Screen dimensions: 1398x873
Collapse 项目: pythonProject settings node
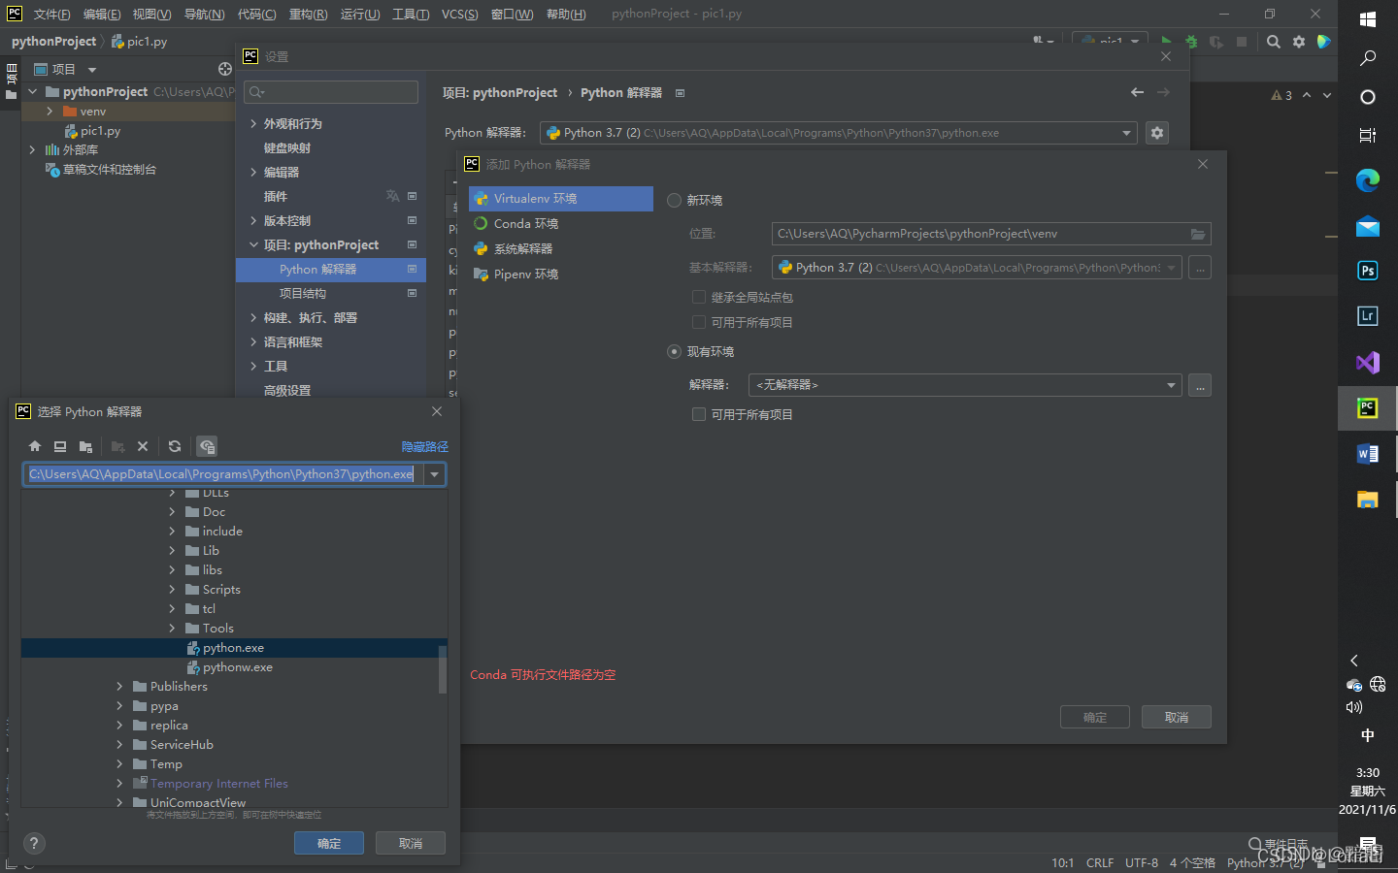coord(253,245)
